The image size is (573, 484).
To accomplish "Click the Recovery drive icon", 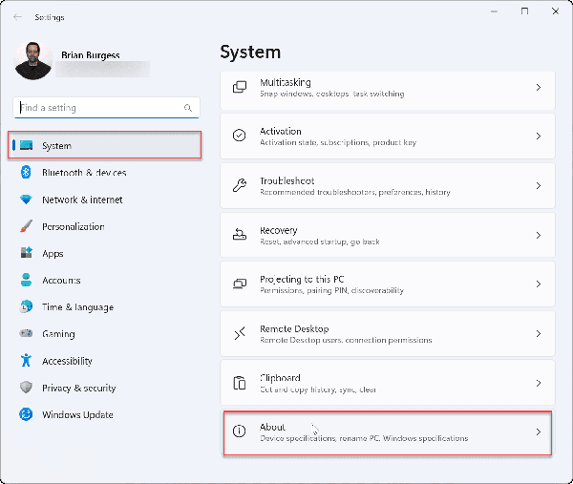I will (x=240, y=235).
